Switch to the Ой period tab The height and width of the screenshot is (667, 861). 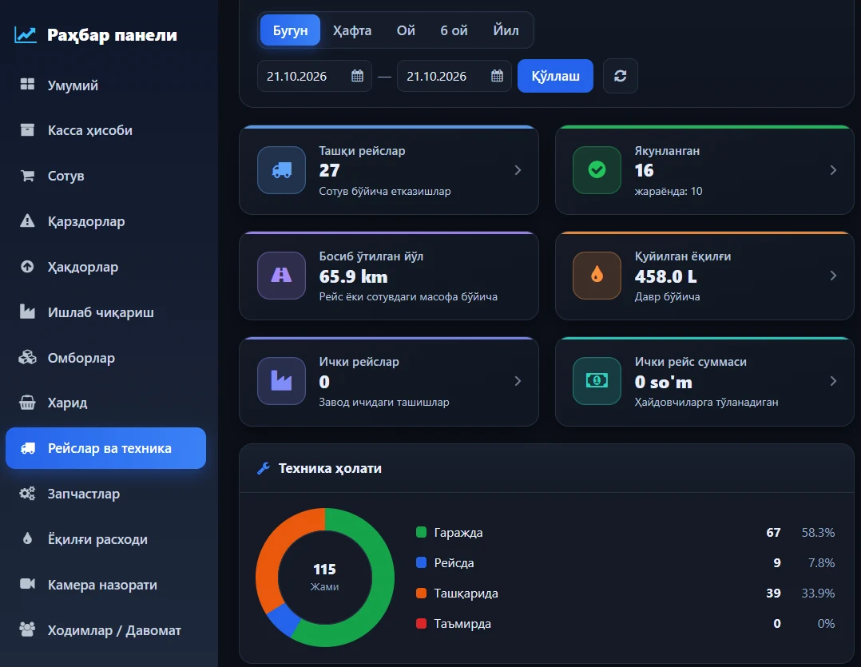tap(406, 30)
